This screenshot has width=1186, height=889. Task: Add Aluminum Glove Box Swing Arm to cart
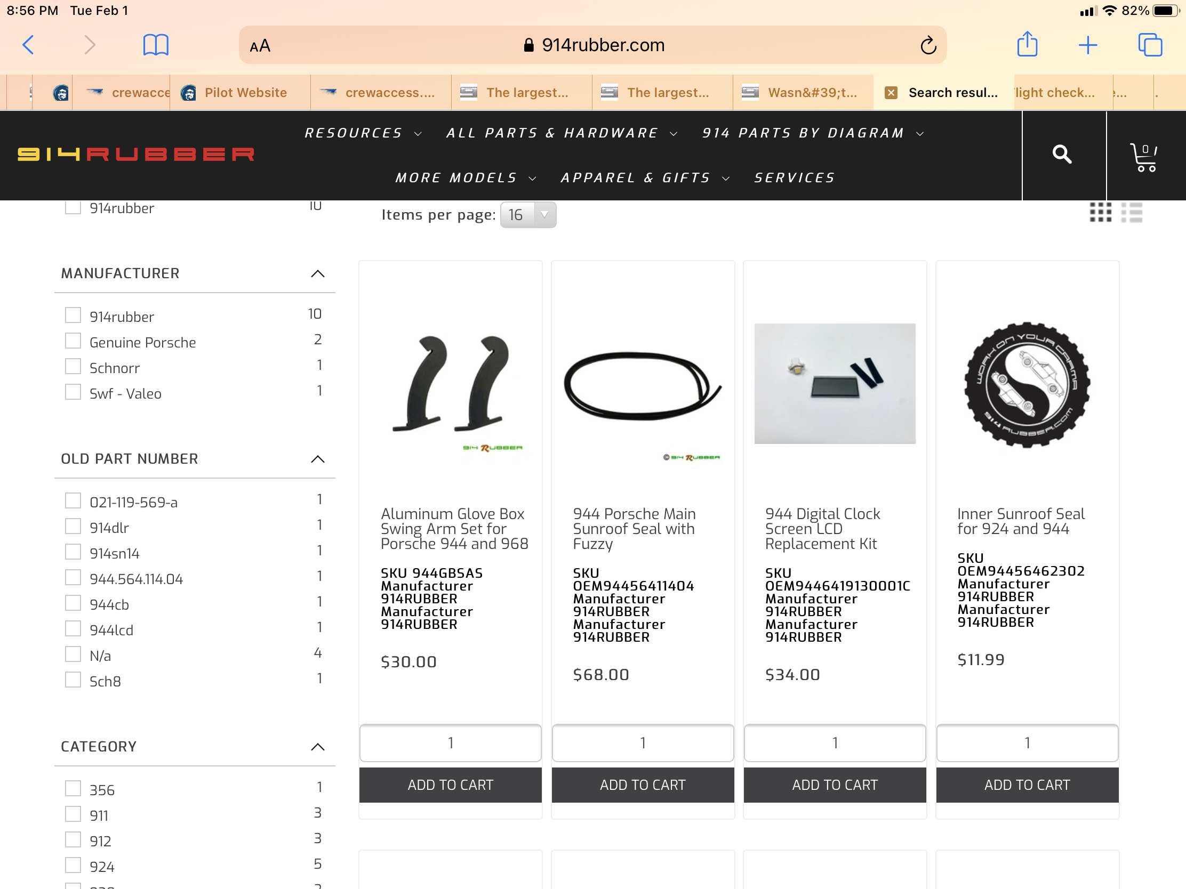[x=451, y=785]
